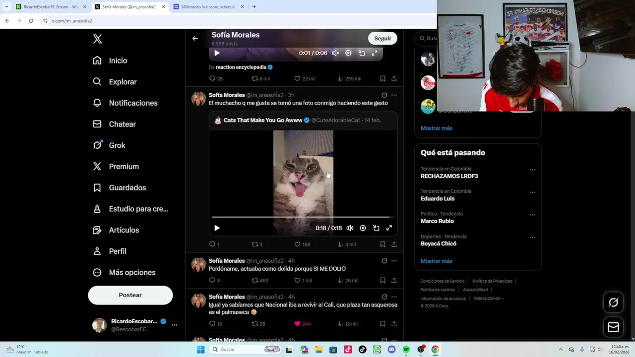Click Grok icon on 'El muchacho' post
The height and width of the screenshot is (357, 635).
384,95
